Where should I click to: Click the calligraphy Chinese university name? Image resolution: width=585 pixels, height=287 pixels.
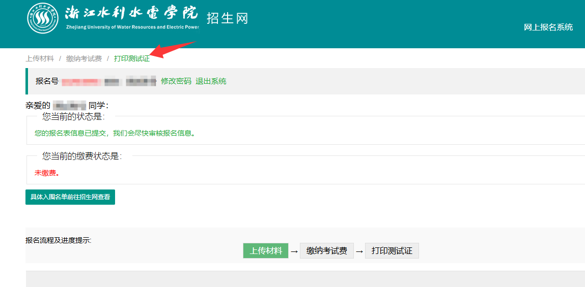coord(131,14)
